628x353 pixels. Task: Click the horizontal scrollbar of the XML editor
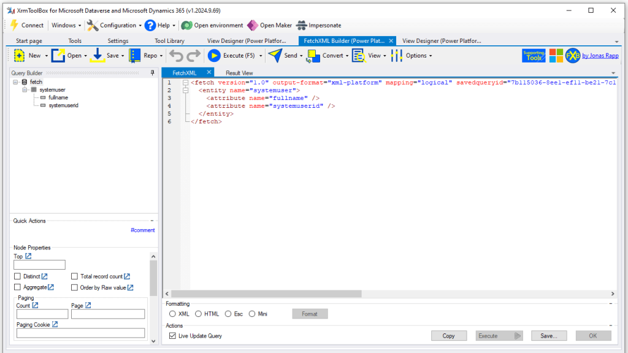[x=368, y=294]
